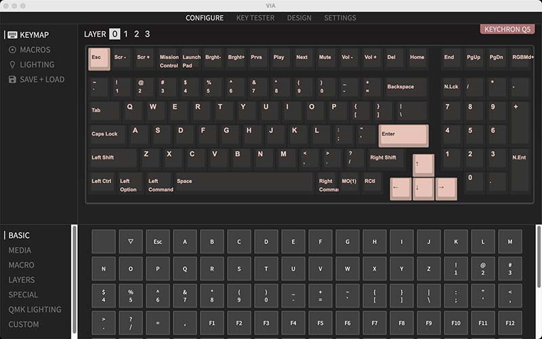
Task: Switch to the Settings tab
Action: (340, 18)
